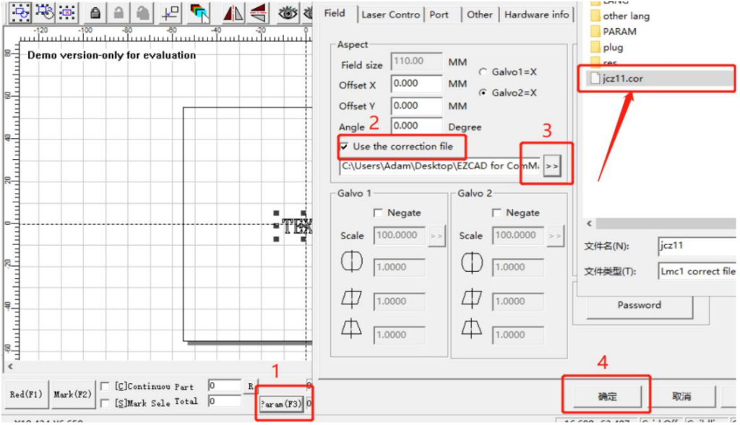Screen dimensions: 740x425
Task: Click the colored layers selection icon
Action: click(199, 13)
